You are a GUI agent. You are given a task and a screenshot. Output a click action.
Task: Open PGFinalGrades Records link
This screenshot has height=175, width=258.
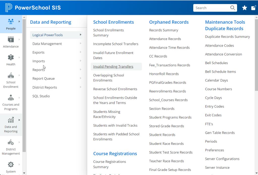168,82
